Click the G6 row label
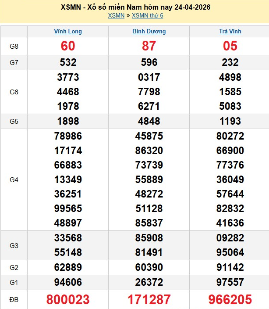This screenshot has height=309, width=269. [14, 92]
